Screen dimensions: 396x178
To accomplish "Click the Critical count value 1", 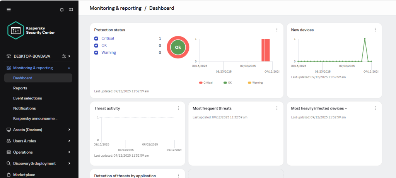I will (160, 38).
